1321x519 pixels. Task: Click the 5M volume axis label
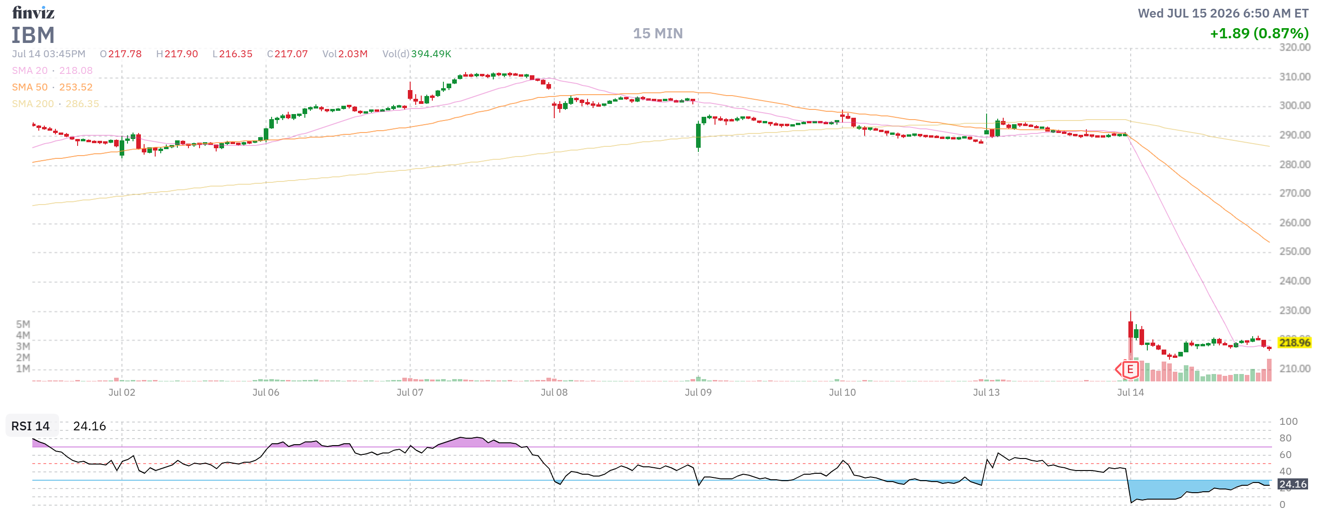23,324
